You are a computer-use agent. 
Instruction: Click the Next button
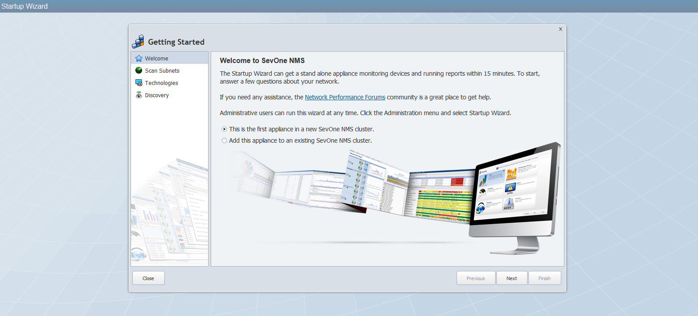pyautogui.click(x=512, y=278)
